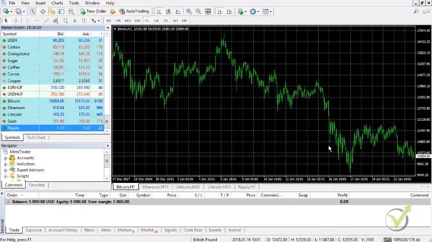Click the Tile Windows icon
Image resolution: width=432 pixels, height=242 pixels.
tap(208, 11)
